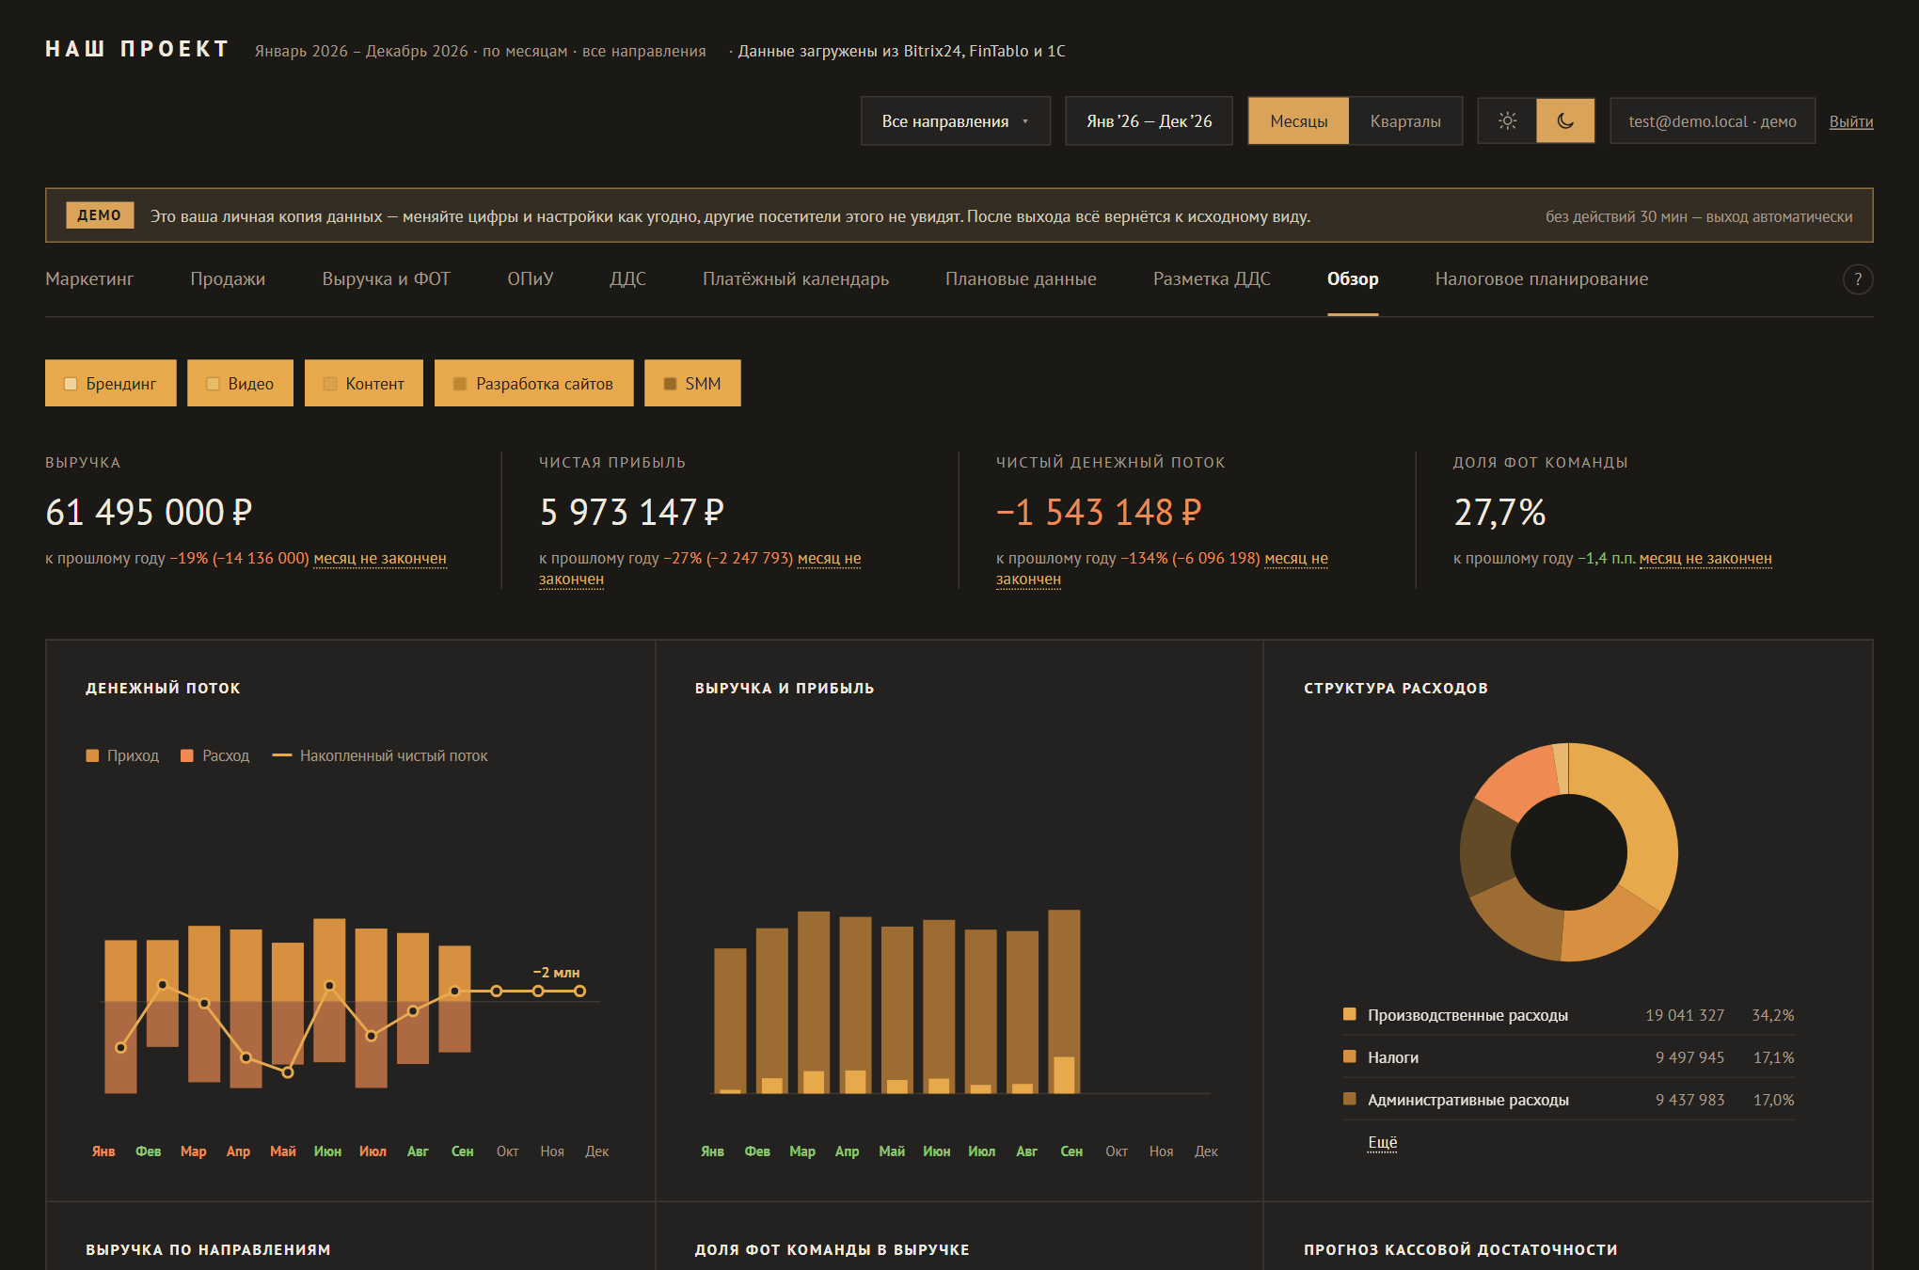
Task: Open Все направления dropdown
Action: tap(956, 120)
